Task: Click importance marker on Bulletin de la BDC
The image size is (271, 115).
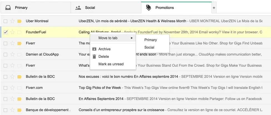Action: pos(19,77)
